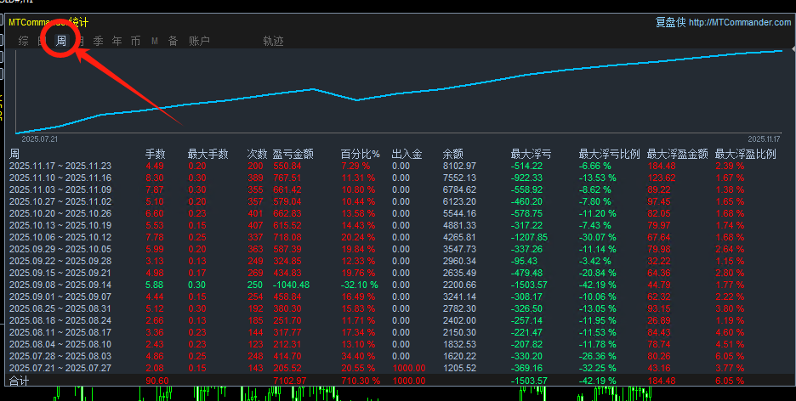Click the 百分比% column header
Viewport: 796px width, 401px height.
(x=361, y=154)
